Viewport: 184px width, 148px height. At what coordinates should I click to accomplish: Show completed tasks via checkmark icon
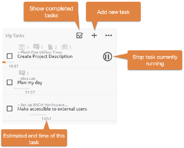(80, 35)
